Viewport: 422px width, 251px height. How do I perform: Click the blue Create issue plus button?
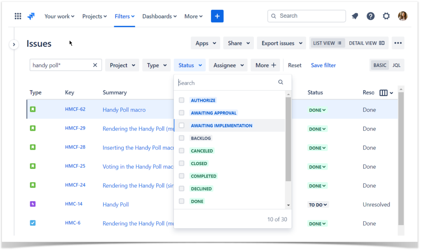[217, 16]
